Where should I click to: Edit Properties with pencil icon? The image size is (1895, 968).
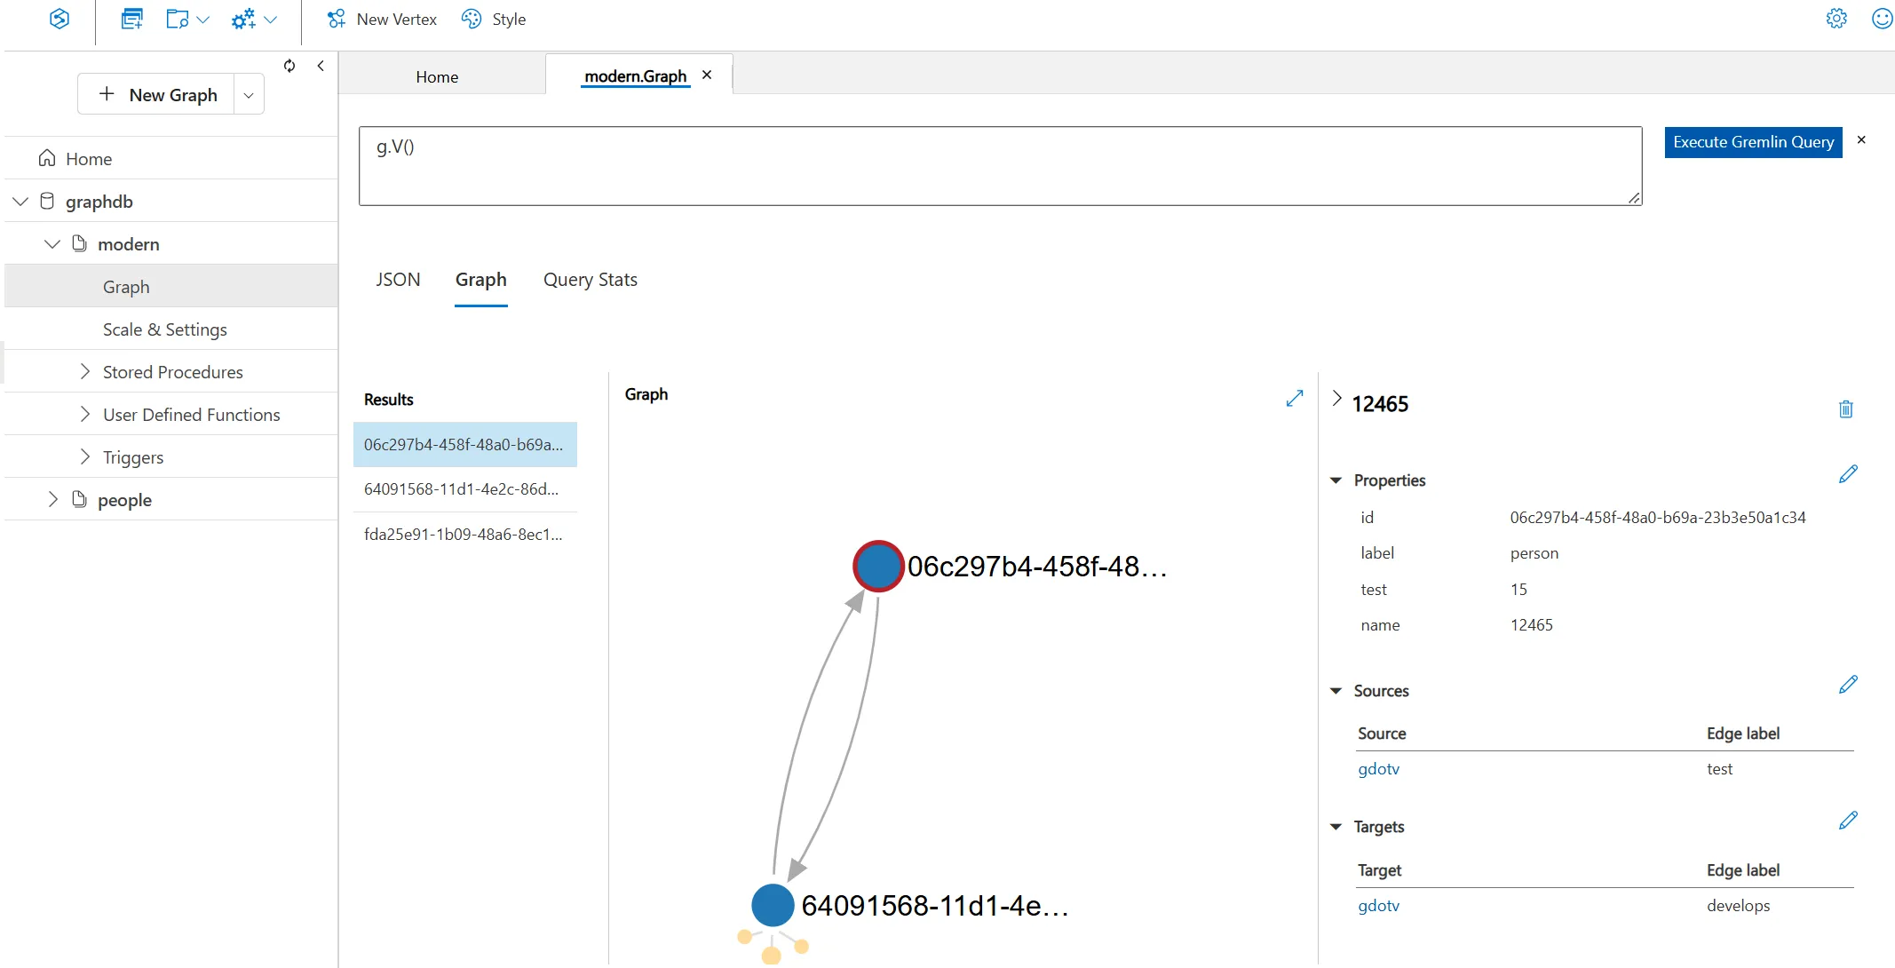point(1848,474)
